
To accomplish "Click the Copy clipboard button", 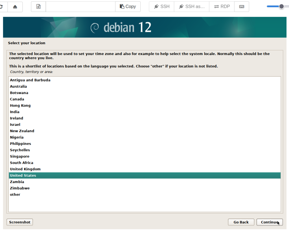I will coord(128,6).
